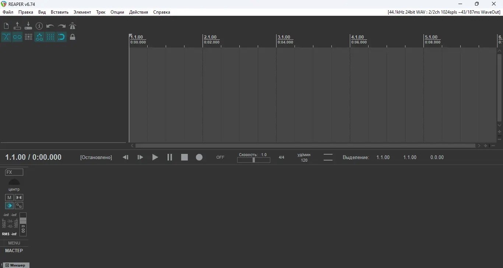Screen dimensions: 503x268
Task: Open the Действия menu
Action: (x=138, y=12)
